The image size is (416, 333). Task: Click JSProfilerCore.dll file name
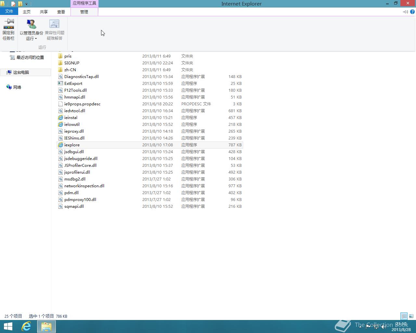click(80, 166)
